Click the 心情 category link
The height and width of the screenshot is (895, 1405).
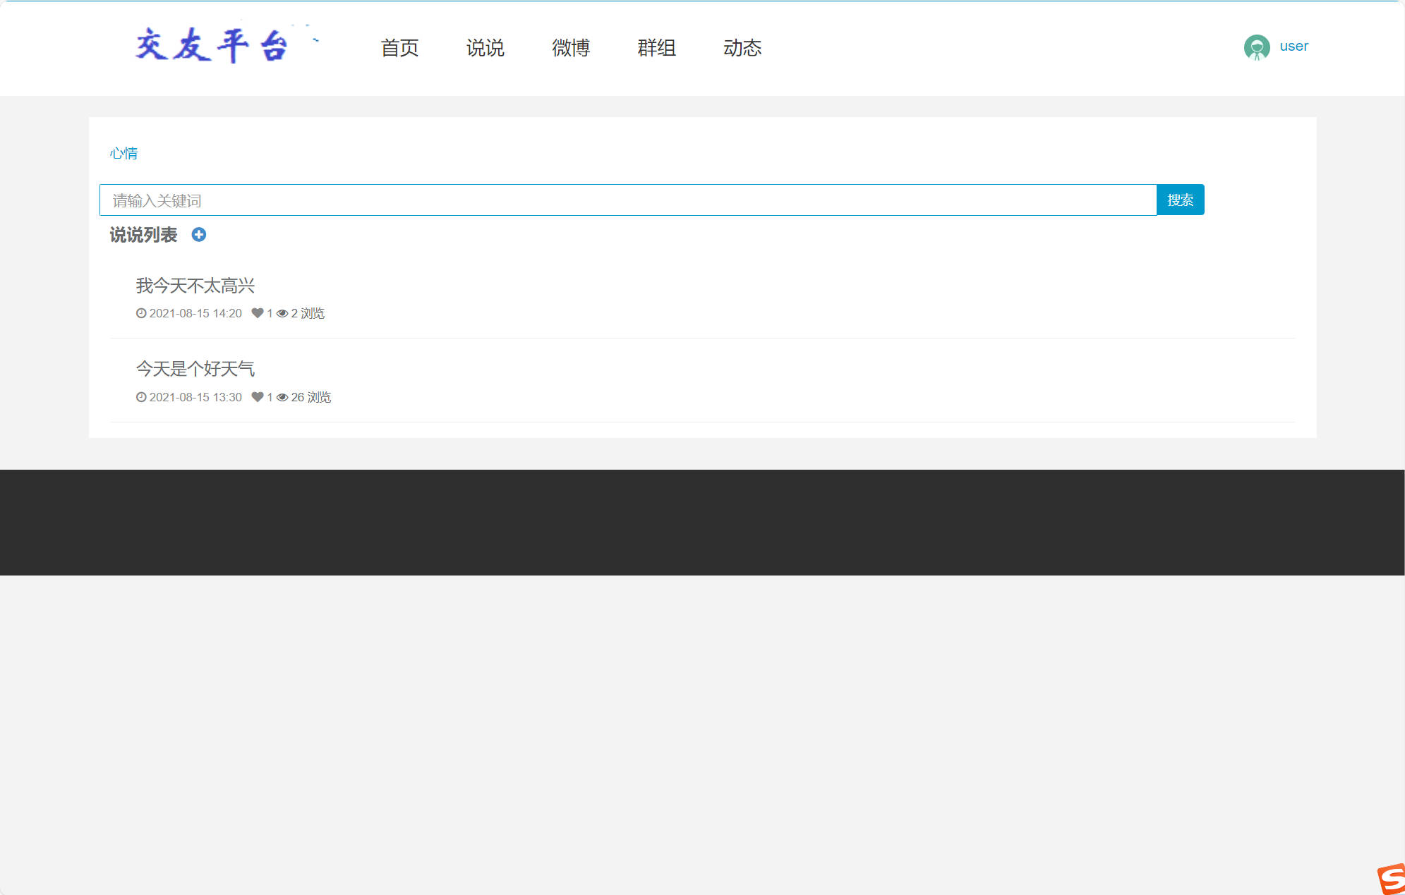coord(123,153)
